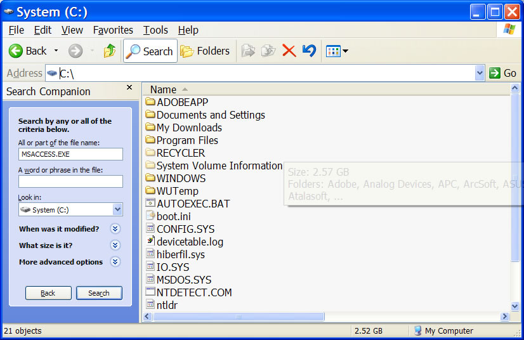Open the Tools menu
Image resolution: width=524 pixels, height=340 pixels.
(x=155, y=30)
